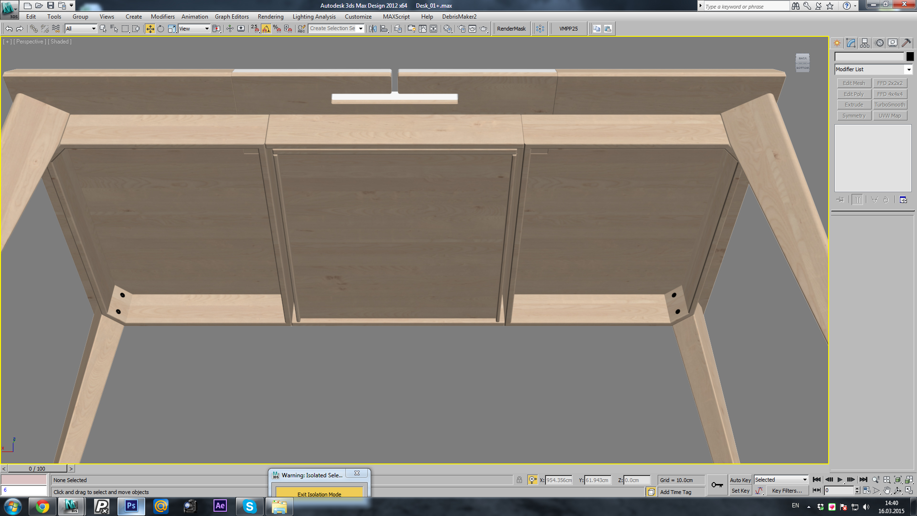Open the MAXScript menu
This screenshot has width=917, height=516.
tap(396, 17)
